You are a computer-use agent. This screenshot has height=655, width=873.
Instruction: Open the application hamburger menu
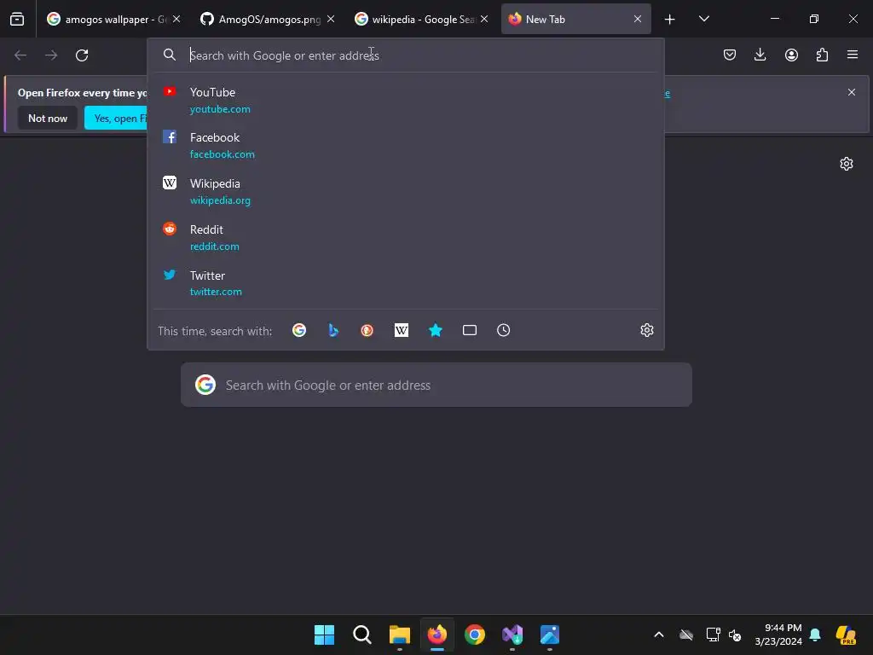pyautogui.click(x=853, y=55)
